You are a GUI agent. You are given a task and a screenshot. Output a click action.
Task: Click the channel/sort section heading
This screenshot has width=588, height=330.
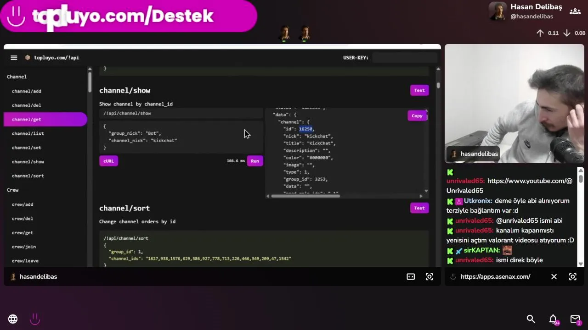[124, 208]
